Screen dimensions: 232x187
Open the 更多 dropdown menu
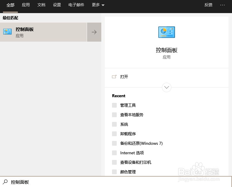pos(98,5)
